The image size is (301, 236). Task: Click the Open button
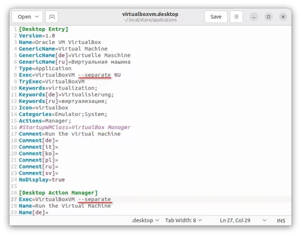pyautogui.click(x=24, y=16)
